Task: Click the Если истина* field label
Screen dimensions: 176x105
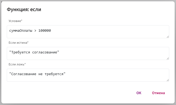Action: click(x=18, y=43)
